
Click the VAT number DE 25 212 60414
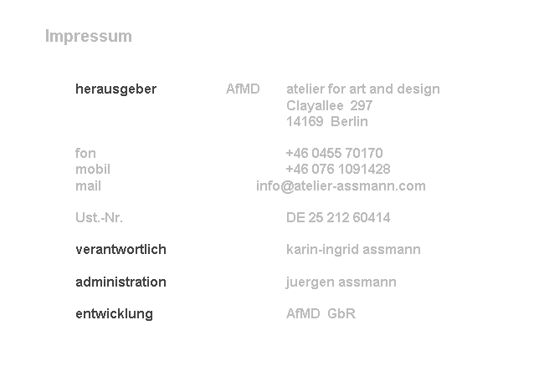point(338,218)
